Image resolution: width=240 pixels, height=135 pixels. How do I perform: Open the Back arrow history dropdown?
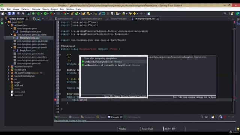click(x=137, y=13)
